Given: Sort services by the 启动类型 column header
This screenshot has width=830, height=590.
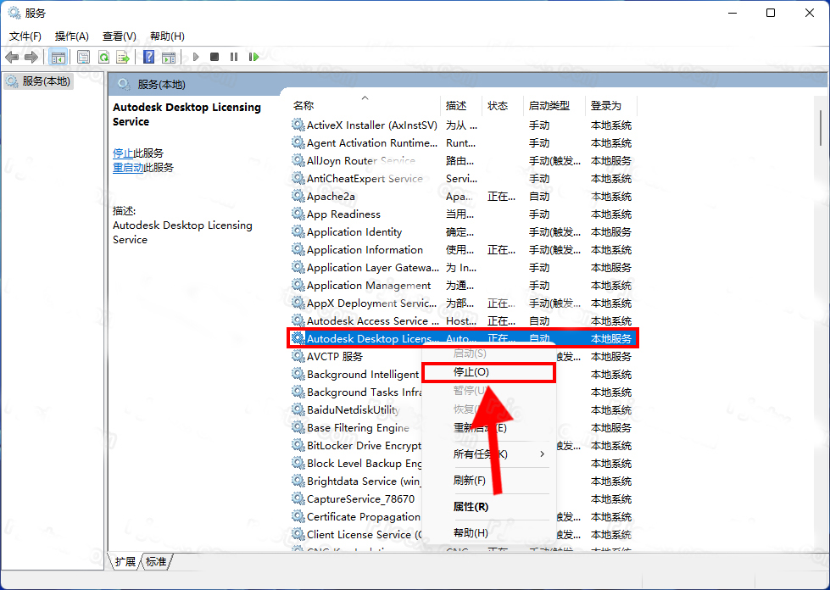Looking at the screenshot, I should coord(549,106).
